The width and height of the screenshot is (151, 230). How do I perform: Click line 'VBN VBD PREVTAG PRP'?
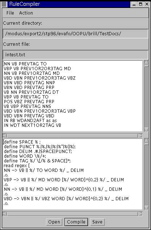tap(29, 88)
